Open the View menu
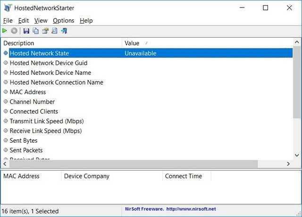This screenshot has height=217, width=302. [41, 21]
